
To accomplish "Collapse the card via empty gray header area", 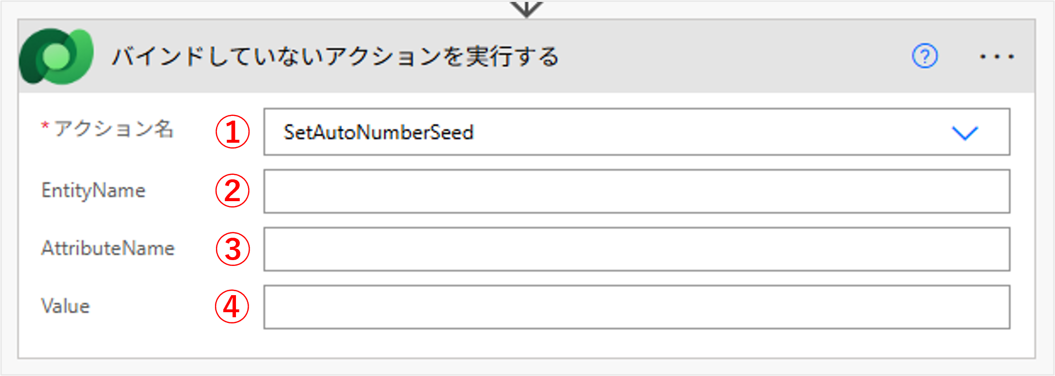I will pyautogui.click(x=731, y=56).
